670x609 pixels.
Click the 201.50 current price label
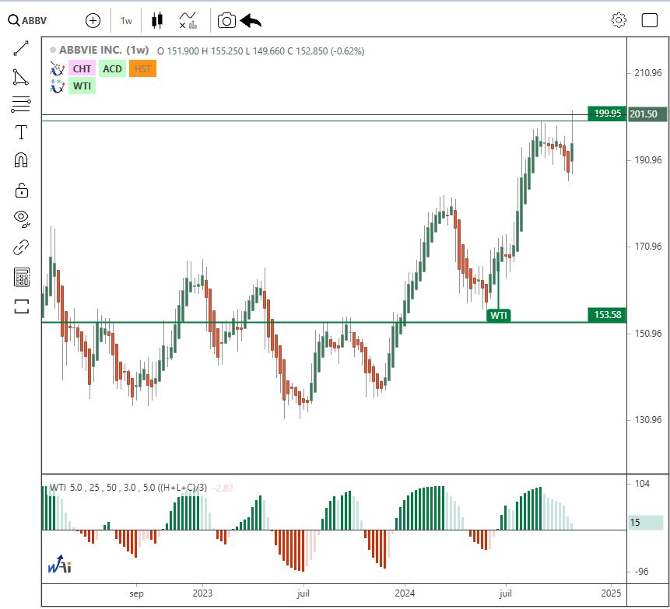(x=646, y=114)
